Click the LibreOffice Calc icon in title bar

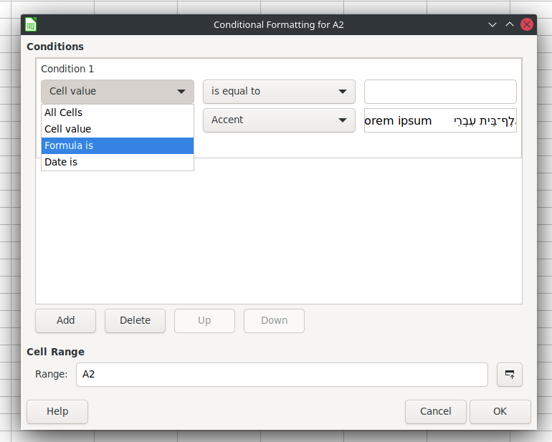coord(31,24)
